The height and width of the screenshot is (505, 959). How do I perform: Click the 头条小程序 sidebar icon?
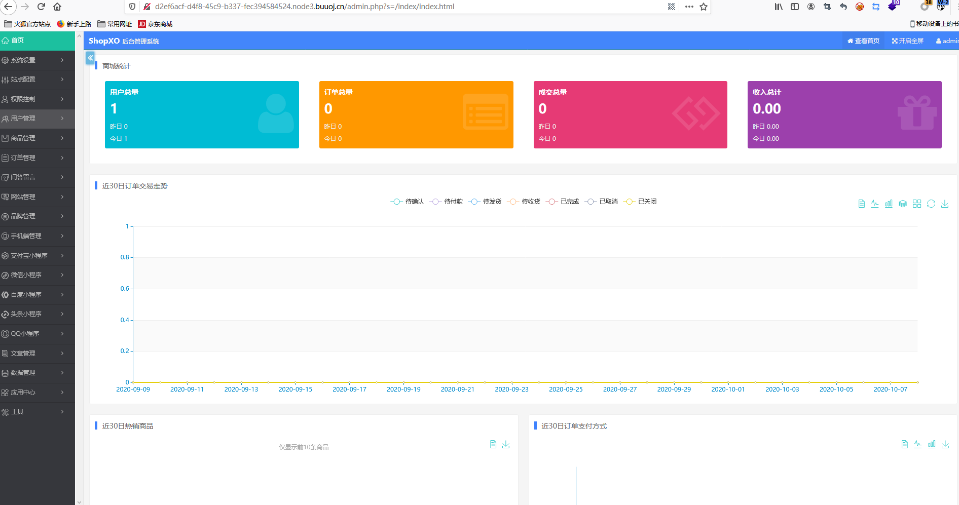click(5, 314)
